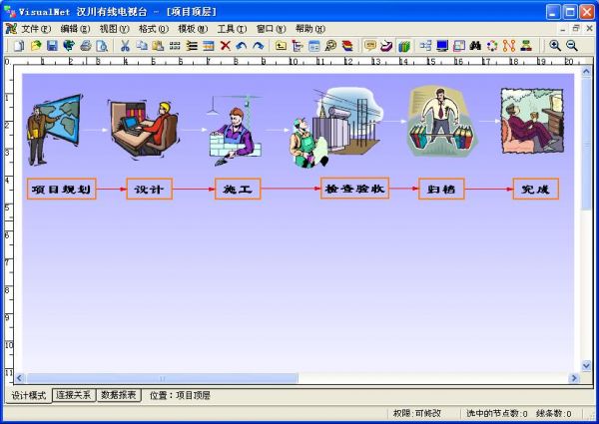Click the blue window form icon

point(314,46)
